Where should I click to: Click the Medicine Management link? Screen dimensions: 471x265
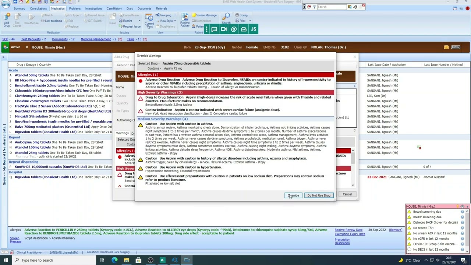[x=96, y=39]
